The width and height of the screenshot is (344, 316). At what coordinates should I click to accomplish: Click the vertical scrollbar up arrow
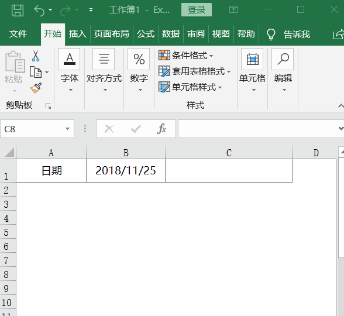(x=342, y=152)
